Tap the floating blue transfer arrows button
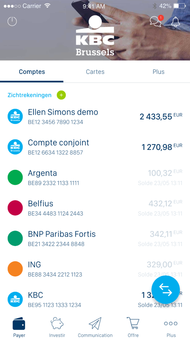 point(165,290)
